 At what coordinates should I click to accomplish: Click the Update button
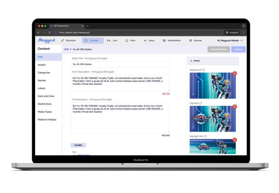238,49
